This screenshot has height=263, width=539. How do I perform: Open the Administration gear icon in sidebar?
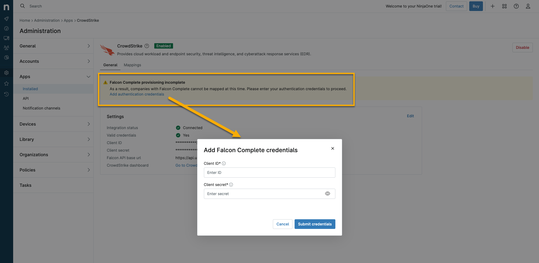6,73
